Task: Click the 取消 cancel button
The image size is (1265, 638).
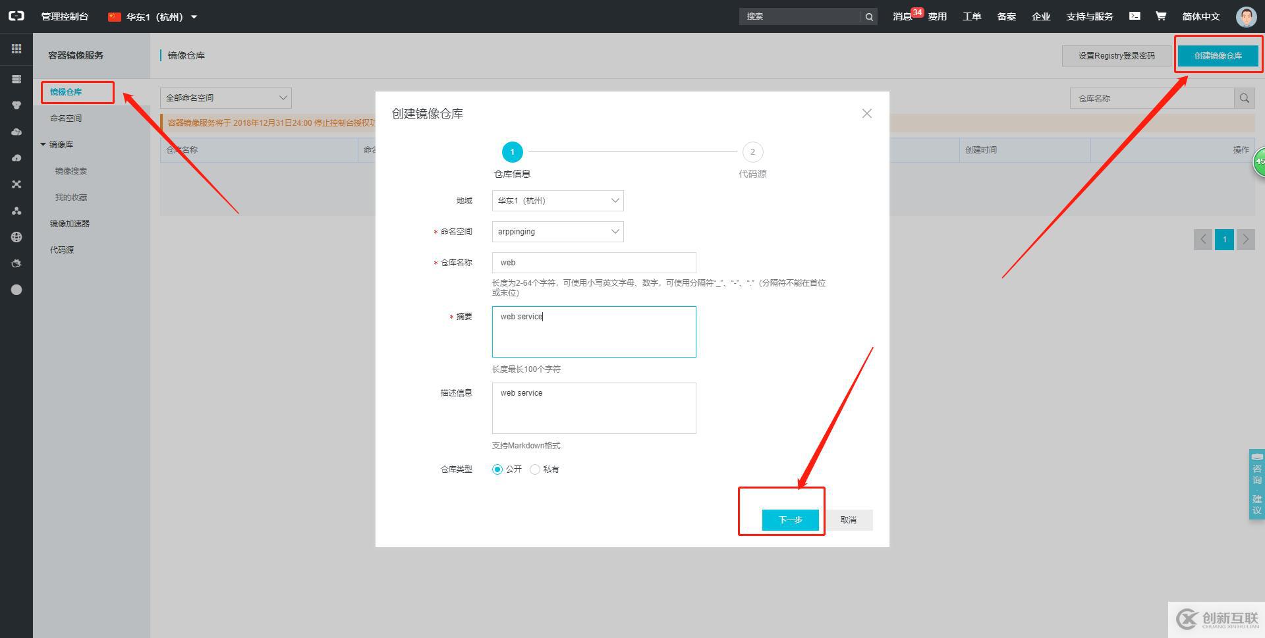Action: coord(849,519)
